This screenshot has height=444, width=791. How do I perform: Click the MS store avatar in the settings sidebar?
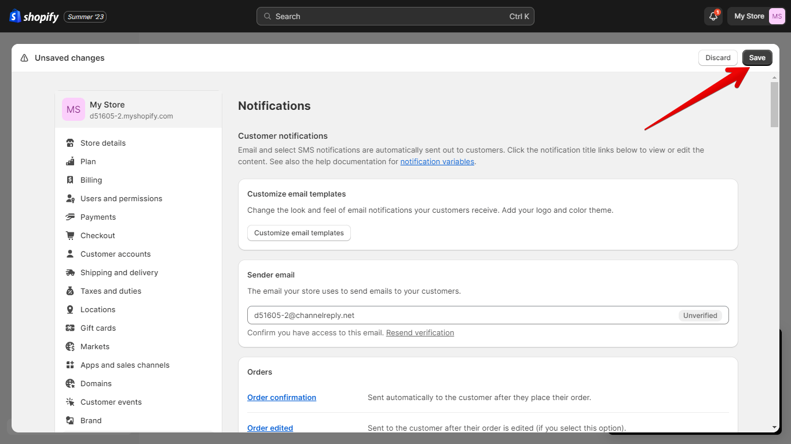(74, 109)
